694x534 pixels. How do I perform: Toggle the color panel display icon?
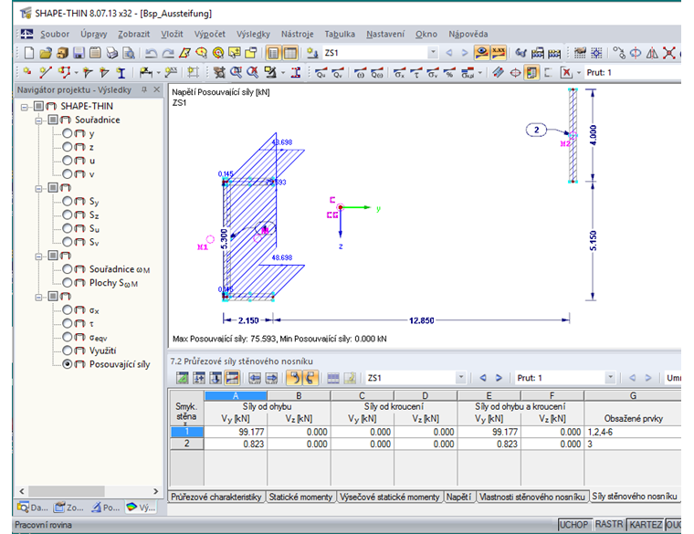coord(531,72)
